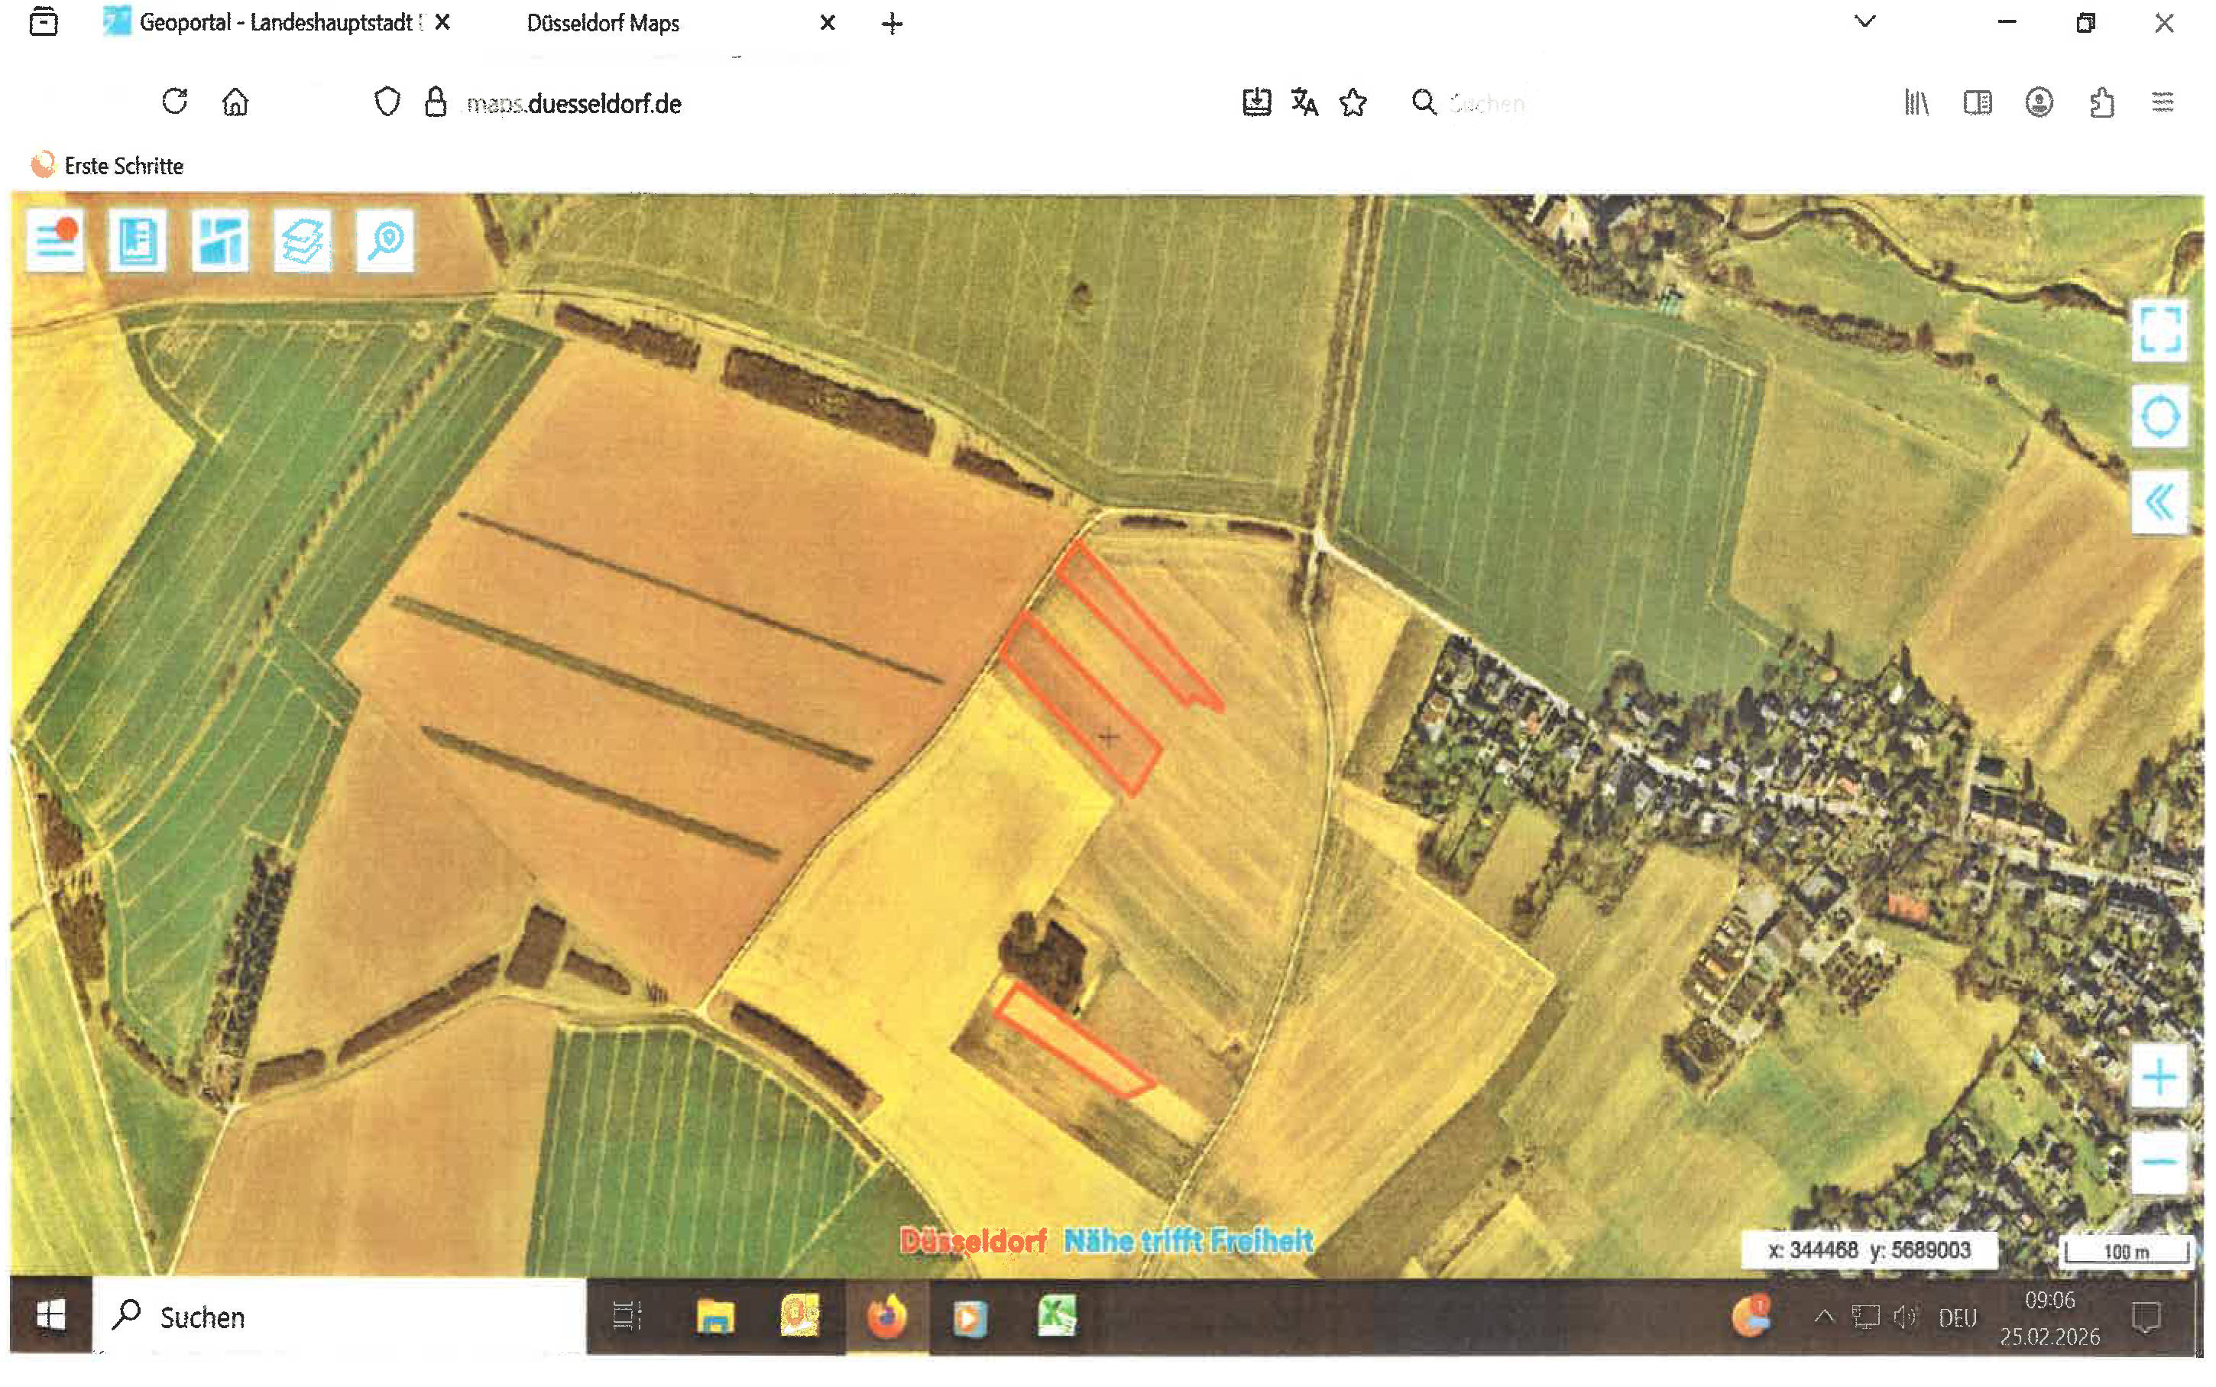
Task: Click Düsseldorf Nähe trifft Freiheit logo
Action: tap(1107, 1241)
